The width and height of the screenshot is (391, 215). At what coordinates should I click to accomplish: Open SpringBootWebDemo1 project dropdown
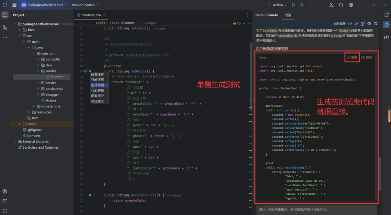click(44, 5)
